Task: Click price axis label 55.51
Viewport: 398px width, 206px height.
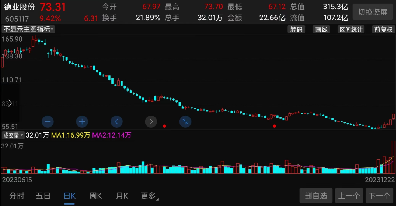Action: coord(10,127)
